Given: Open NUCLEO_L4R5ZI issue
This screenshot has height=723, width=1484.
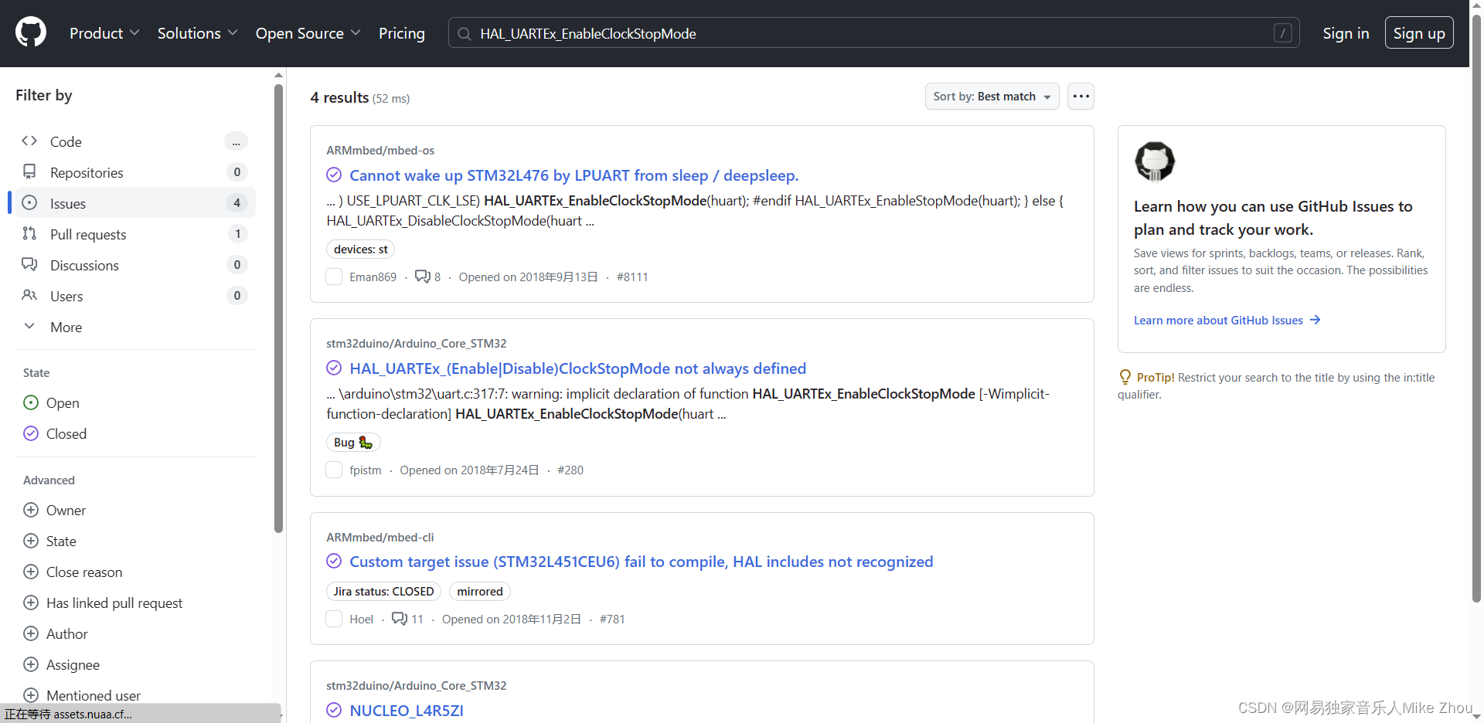Looking at the screenshot, I should (407, 711).
